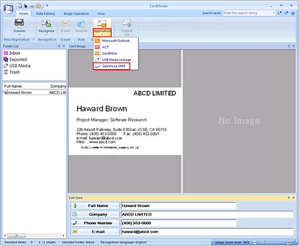Screen dimensions: 299x246
Task: Close the Folder List pane
Action: (x=64, y=46)
